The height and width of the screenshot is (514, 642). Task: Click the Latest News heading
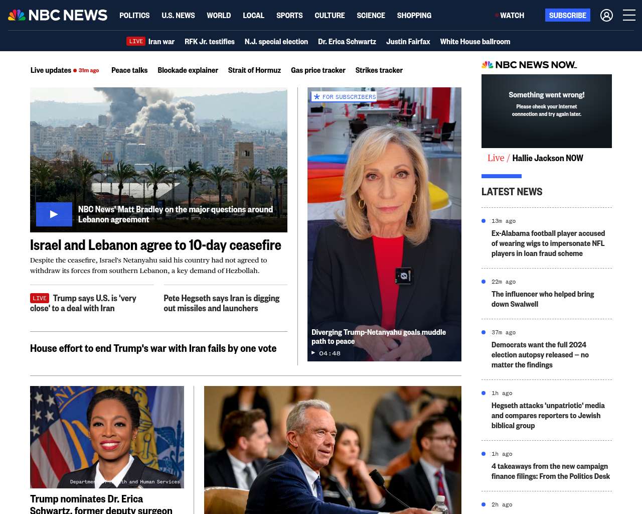[x=512, y=192]
